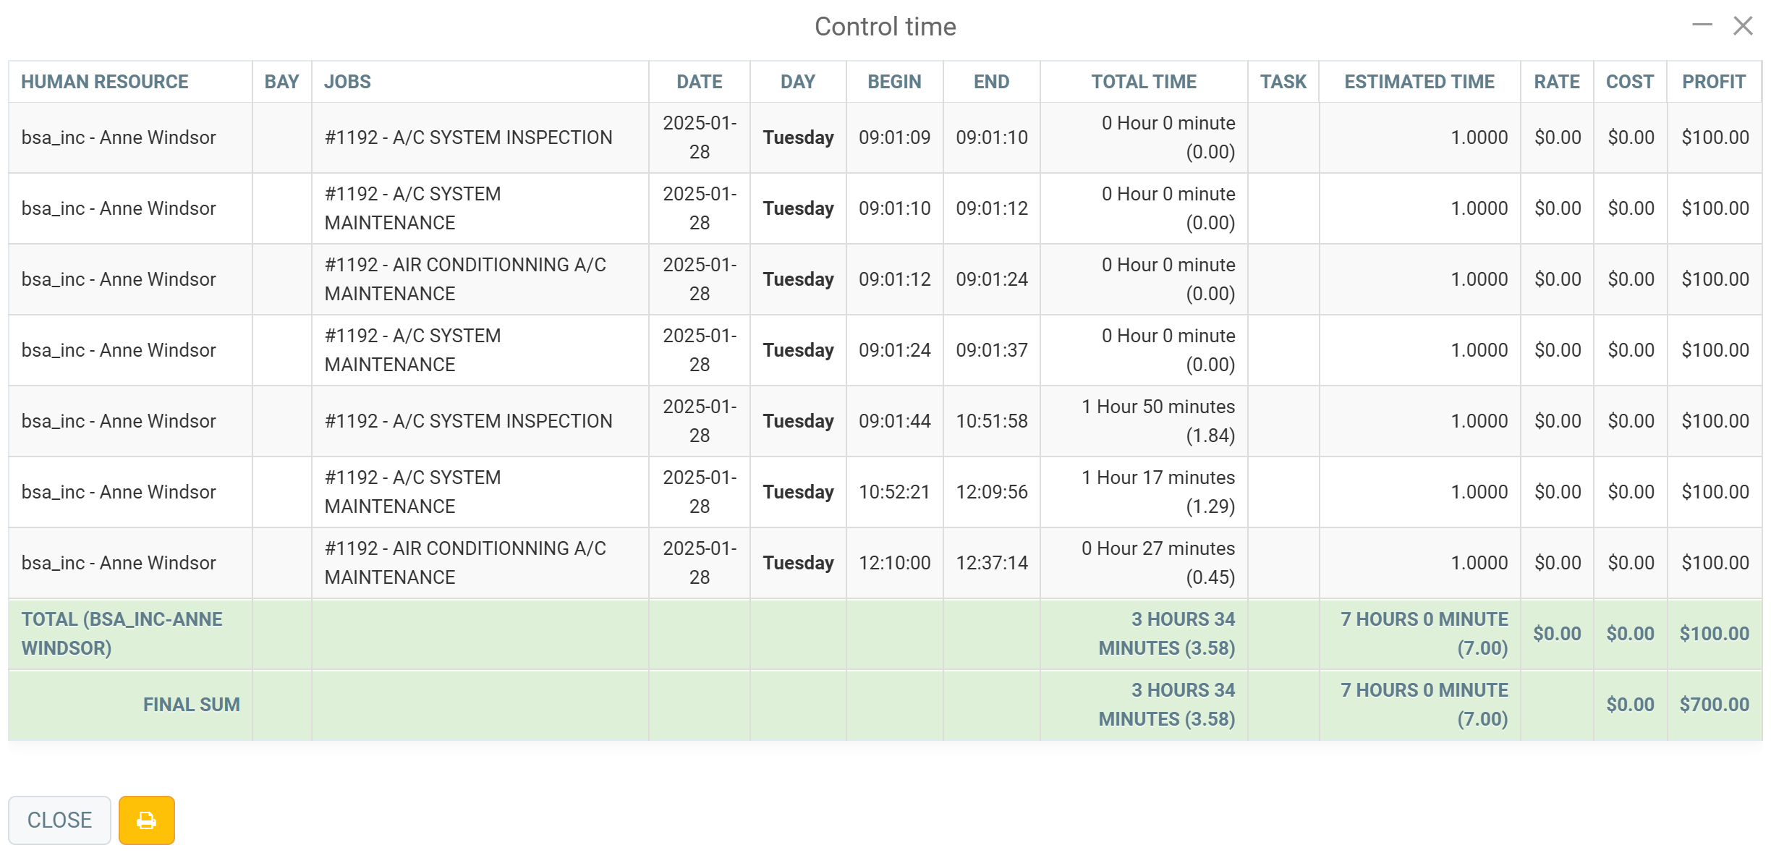Click the HUMAN RESOURCE column header
Image resolution: width=1771 pixels, height=853 pixels.
[x=104, y=82]
